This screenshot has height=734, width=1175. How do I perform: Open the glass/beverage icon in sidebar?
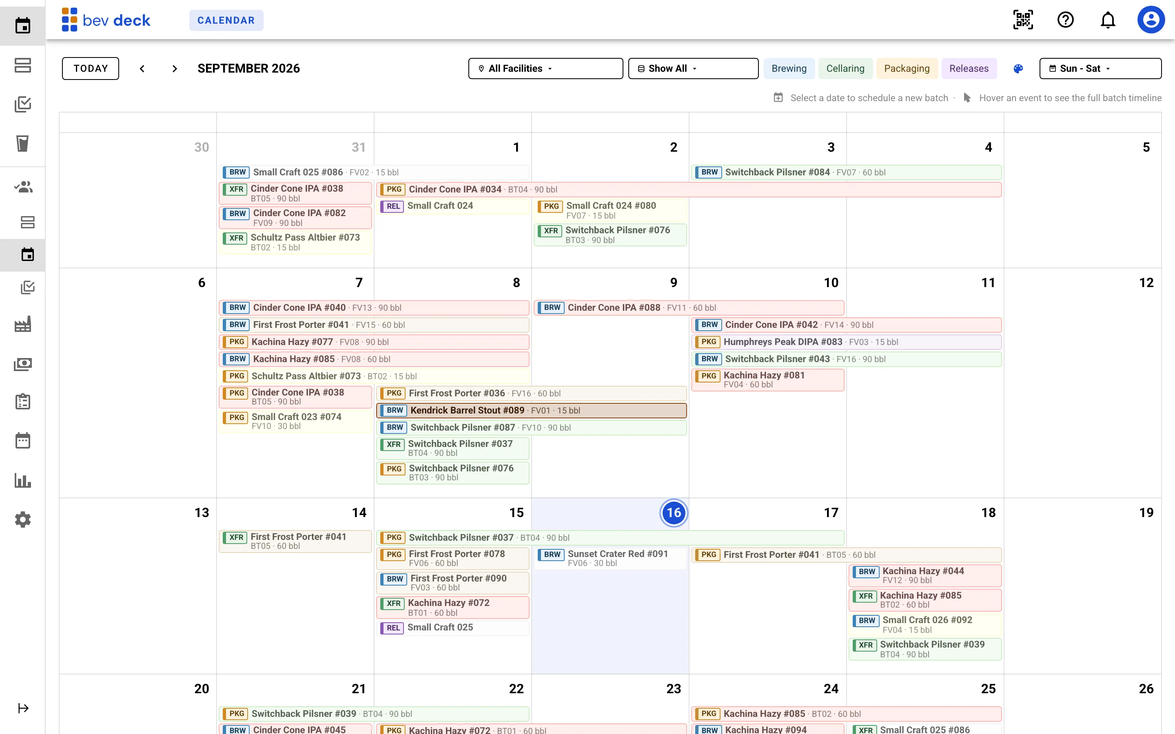coord(22,143)
